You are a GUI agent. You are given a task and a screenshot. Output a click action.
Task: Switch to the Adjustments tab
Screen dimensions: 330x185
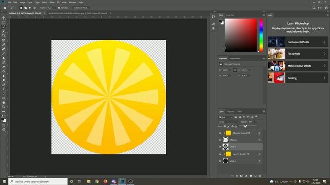point(235,58)
